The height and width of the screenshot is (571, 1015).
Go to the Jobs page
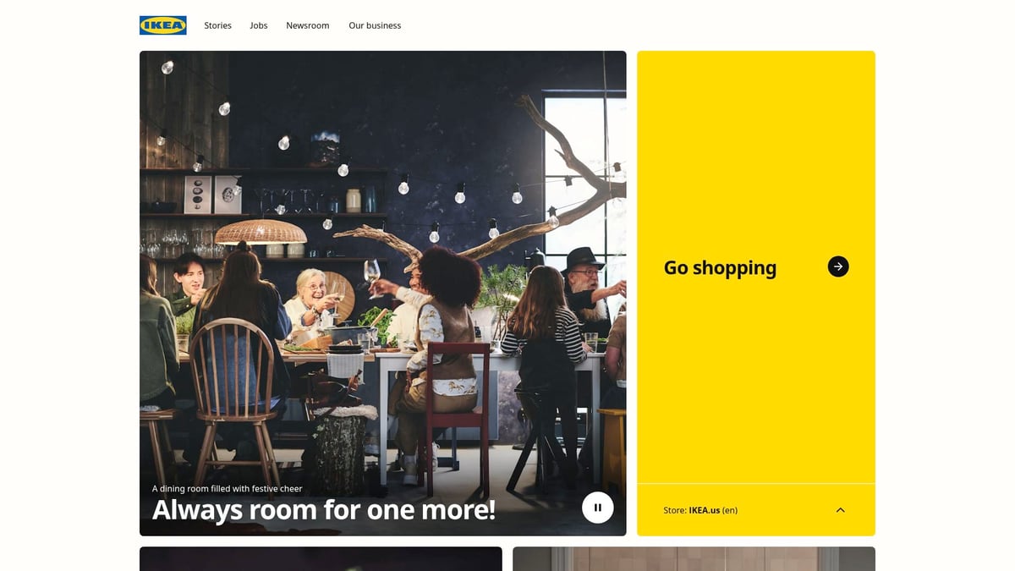[259, 25]
